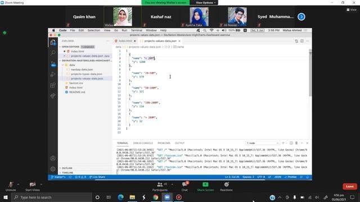Viewport: 360px width, 202px height.
Task: Open Run and Debug view icon
Action: 53,75
